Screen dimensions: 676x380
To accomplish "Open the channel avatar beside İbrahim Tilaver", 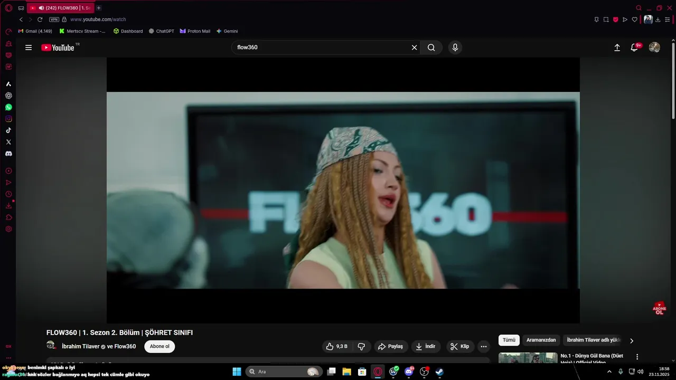I will (51, 346).
